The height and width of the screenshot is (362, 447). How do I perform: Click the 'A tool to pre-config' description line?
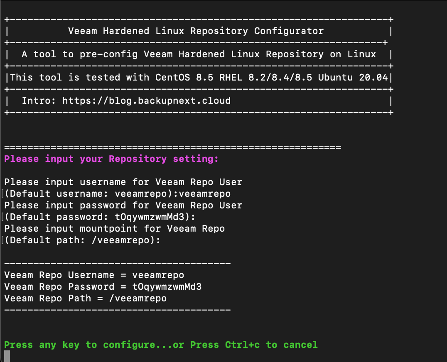click(x=199, y=54)
